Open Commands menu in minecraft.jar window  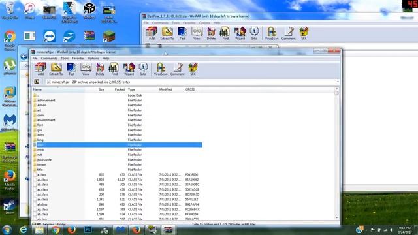(49, 58)
